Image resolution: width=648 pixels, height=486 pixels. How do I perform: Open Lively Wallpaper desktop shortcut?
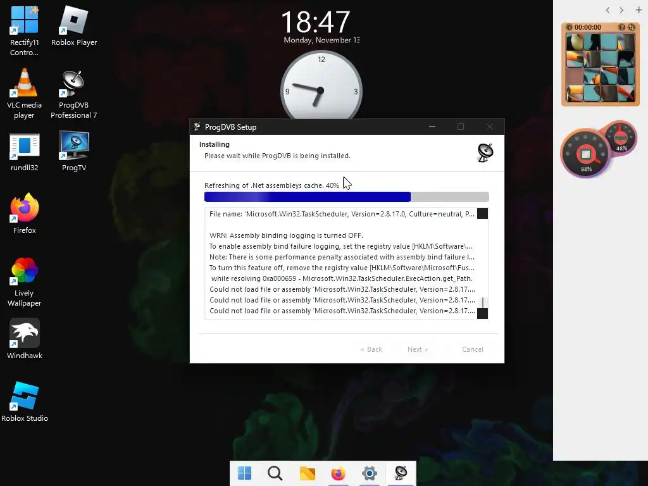pyautogui.click(x=25, y=282)
